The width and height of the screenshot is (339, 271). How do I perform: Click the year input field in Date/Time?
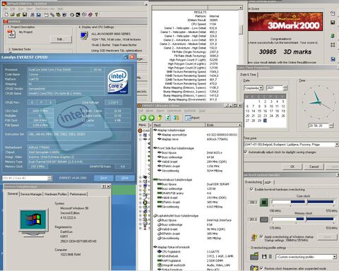coord(275,88)
